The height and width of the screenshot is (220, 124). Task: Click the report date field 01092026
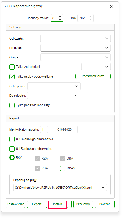pos(67,129)
